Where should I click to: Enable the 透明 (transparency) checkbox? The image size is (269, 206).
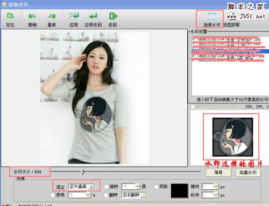(53, 195)
